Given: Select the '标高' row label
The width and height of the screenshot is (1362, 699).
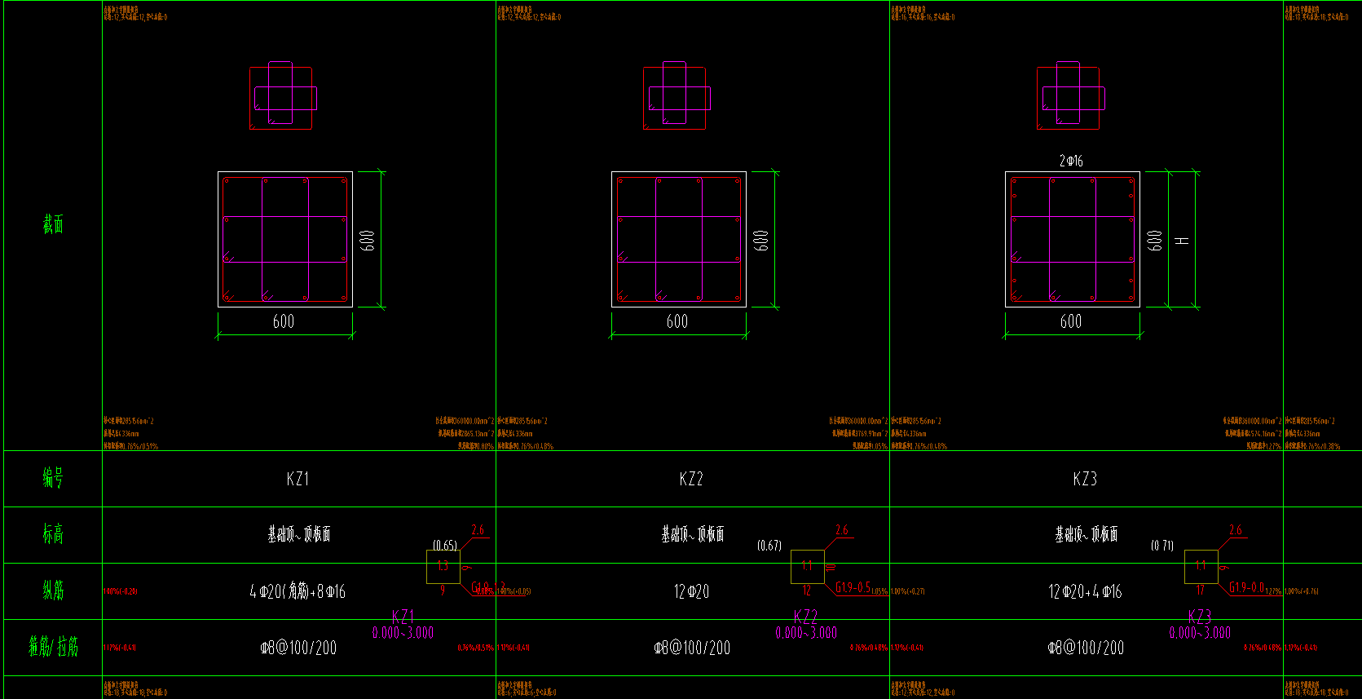Looking at the screenshot, I should (x=53, y=534).
